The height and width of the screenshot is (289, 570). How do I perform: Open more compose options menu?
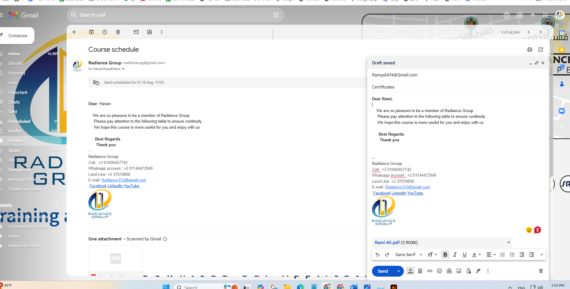[488, 271]
